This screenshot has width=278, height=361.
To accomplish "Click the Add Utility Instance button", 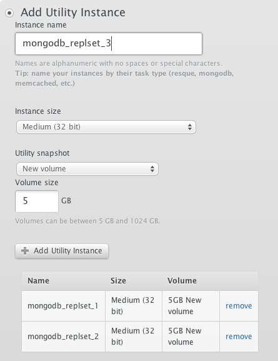I will coord(62,251).
